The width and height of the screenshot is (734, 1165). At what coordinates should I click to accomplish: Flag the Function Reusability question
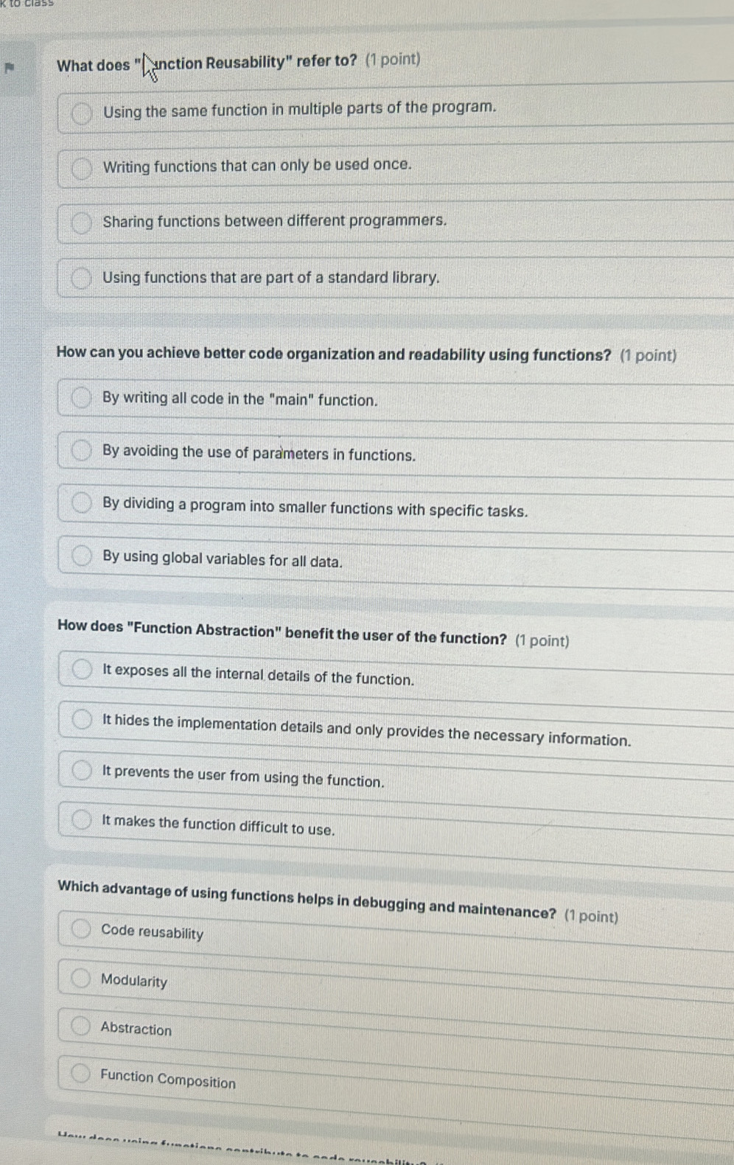point(9,67)
